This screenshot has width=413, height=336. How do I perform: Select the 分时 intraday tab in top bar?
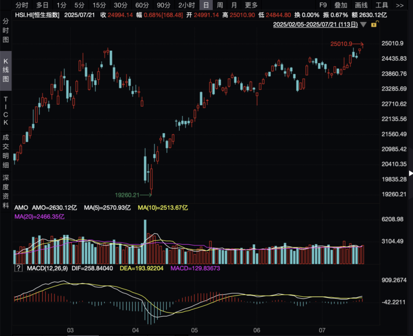pos(22,5)
